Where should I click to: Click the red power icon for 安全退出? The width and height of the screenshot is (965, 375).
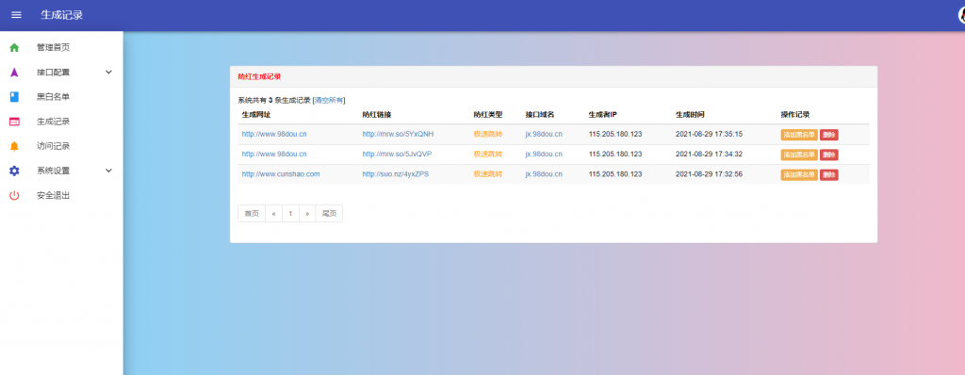click(14, 196)
